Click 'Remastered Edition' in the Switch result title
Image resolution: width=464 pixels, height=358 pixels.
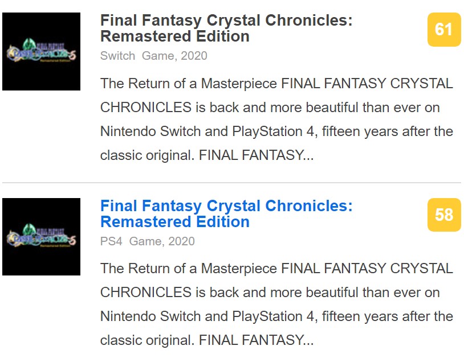[x=174, y=36]
